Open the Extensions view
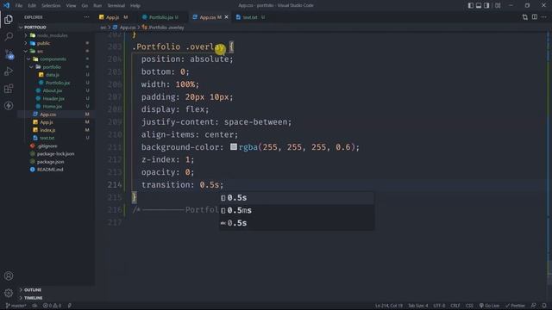The image size is (552, 310). [9, 89]
